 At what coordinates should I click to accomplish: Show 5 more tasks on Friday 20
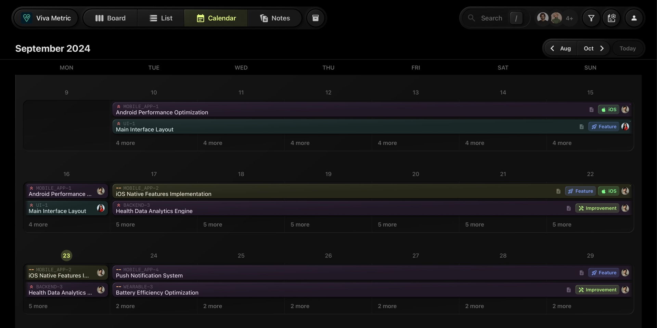(x=387, y=225)
